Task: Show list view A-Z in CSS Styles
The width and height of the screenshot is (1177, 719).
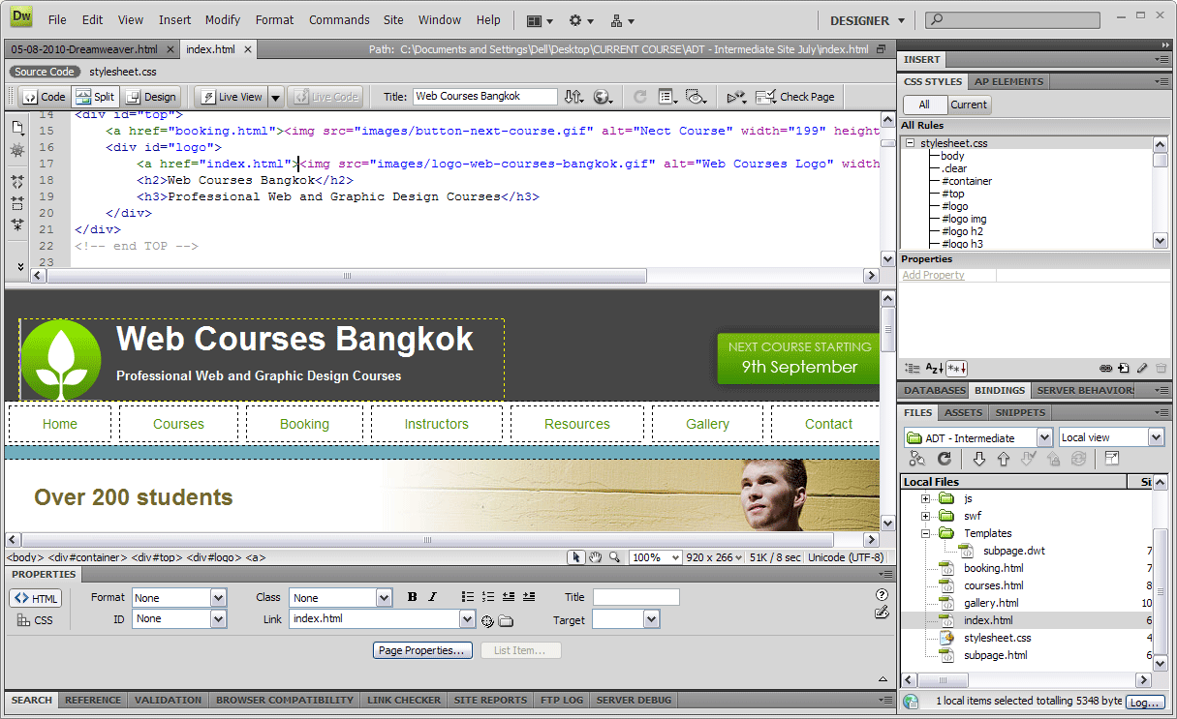Action: [x=934, y=368]
